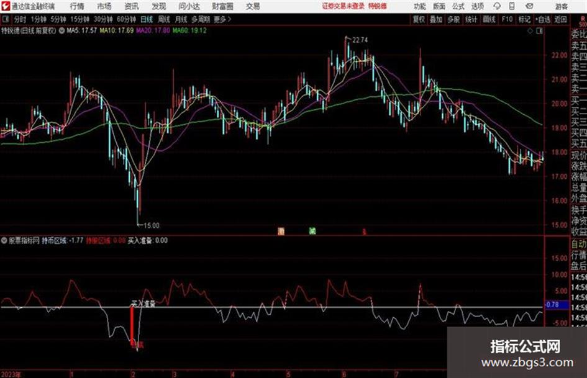
Task: Switch to 5分钟 period
Action: [58, 19]
